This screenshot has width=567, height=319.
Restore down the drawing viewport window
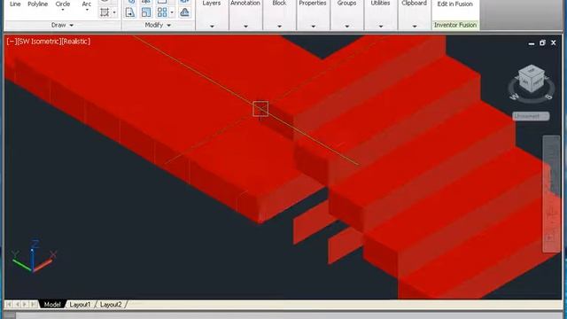coord(542,43)
